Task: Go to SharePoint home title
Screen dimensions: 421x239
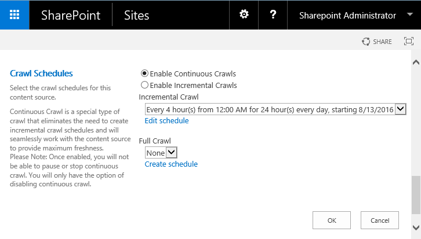Action: pos(71,15)
